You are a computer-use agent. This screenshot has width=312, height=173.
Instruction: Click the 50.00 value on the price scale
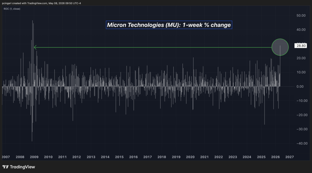click(x=301, y=16)
